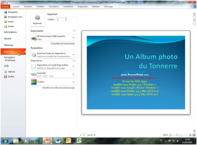Open Internet Explorer from taskbar
Screen dimensions: 197x145
tap(37, 141)
